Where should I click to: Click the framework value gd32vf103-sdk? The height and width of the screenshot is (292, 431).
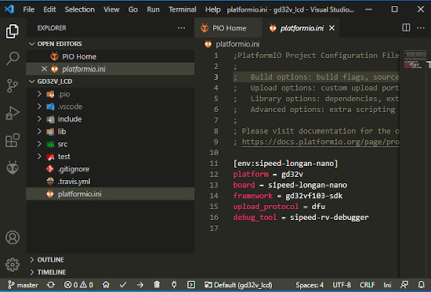click(314, 196)
